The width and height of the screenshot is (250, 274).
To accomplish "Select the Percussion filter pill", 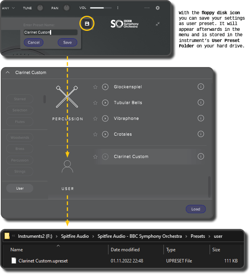I will tap(20, 160).
